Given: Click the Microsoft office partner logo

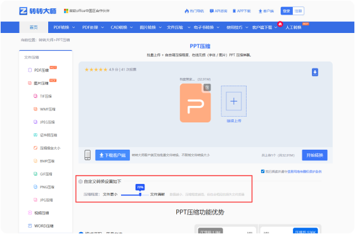Looking at the screenshot, I should (66, 11).
